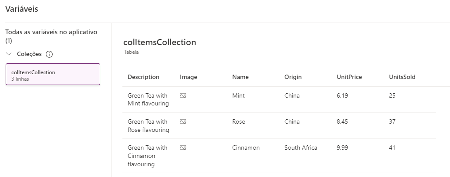450x177 pixels.
Task: Click the UnitsSold column header
Action: coord(402,77)
